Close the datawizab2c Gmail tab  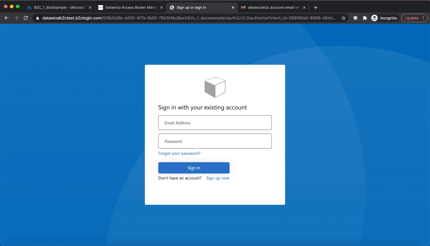click(x=304, y=8)
